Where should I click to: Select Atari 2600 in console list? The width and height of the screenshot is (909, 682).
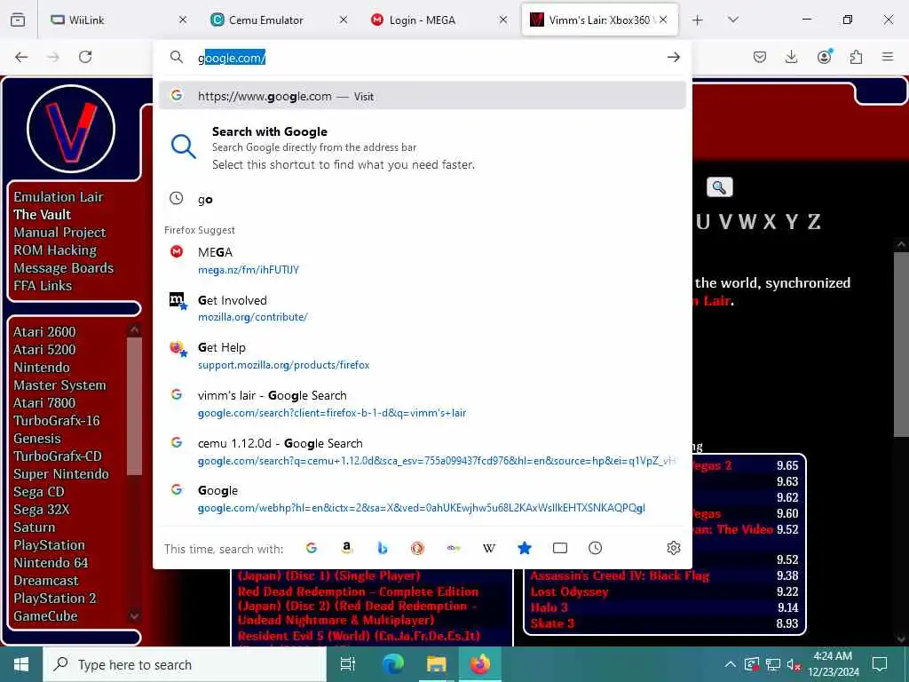(44, 332)
